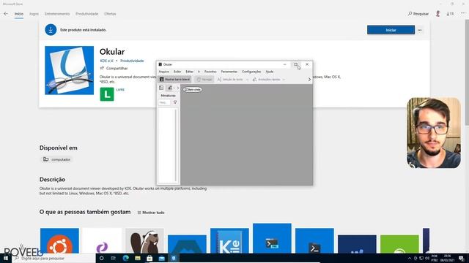The image size is (469, 263).
Task: Open the Favoritos menu in Okular
Action: (210, 72)
